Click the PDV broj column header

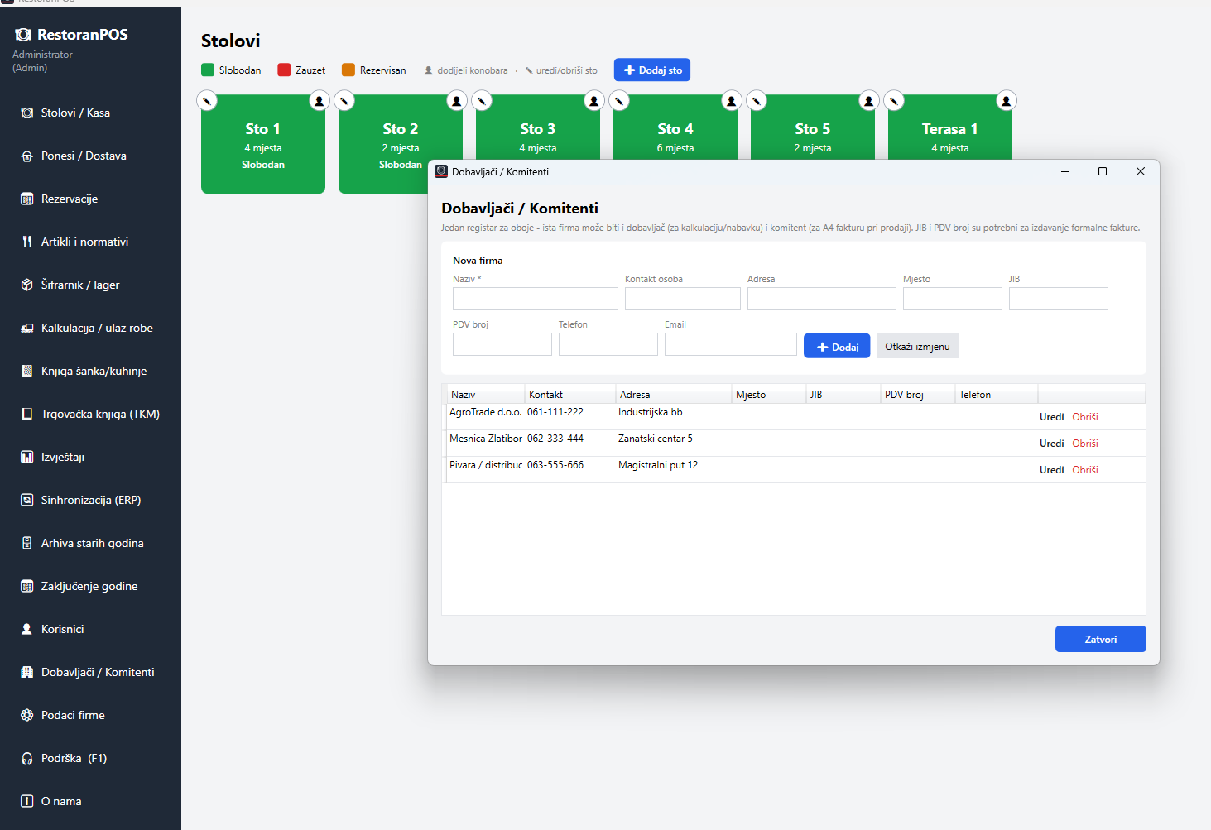point(918,395)
